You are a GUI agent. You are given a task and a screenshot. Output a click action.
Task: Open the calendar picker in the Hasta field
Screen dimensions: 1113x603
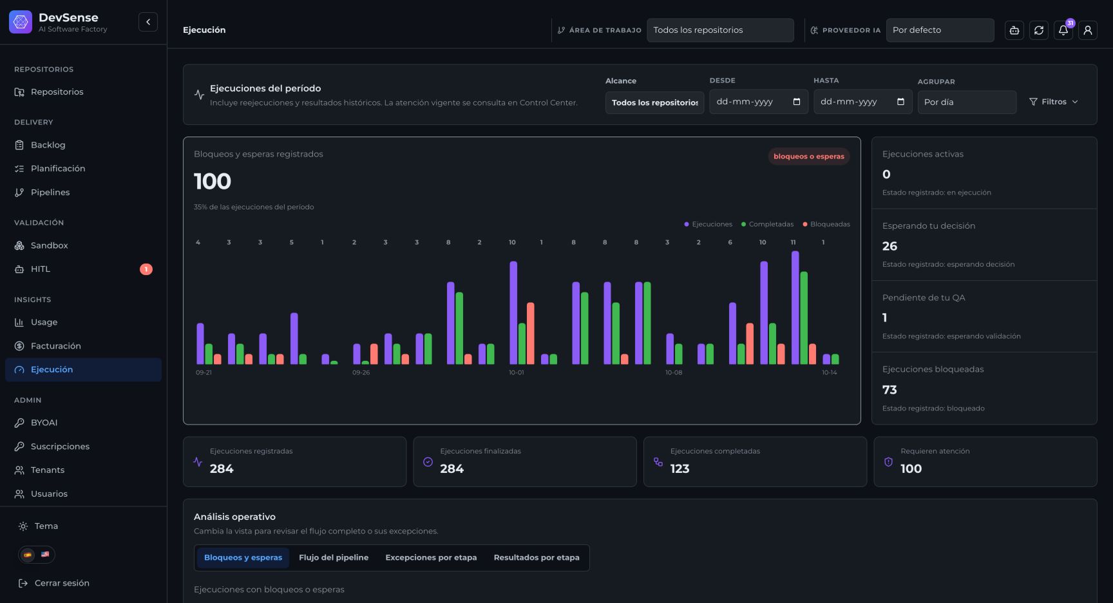900,102
